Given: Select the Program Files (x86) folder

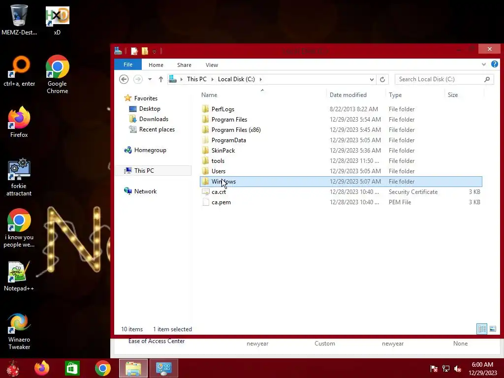Looking at the screenshot, I should click(x=341, y=130).
